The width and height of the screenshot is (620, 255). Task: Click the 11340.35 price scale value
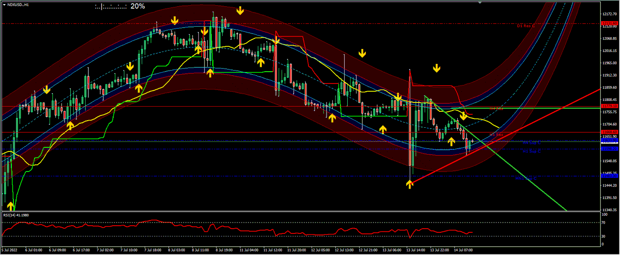point(610,210)
